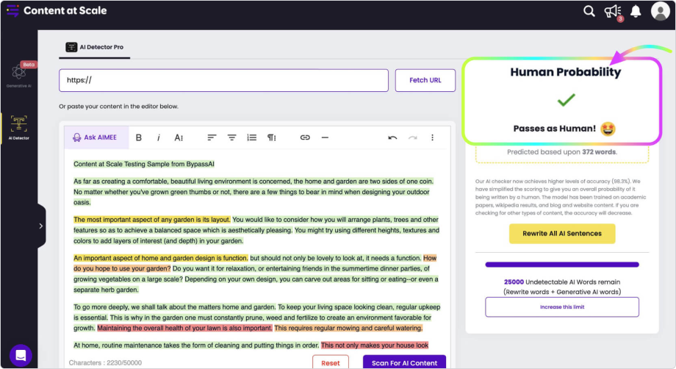676x369 pixels.
Task: Toggle bold formatting
Action: (138, 137)
